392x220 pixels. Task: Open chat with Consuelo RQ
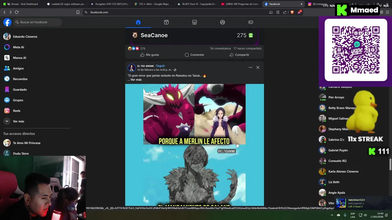(337, 161)
